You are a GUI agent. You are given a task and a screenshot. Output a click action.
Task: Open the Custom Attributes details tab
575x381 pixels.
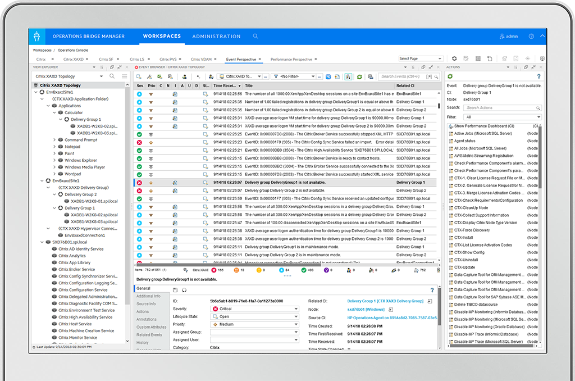(152, 327)
